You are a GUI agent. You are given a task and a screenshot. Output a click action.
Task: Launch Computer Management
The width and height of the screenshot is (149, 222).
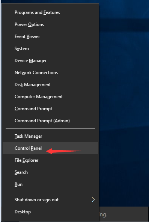coord(50,97)
